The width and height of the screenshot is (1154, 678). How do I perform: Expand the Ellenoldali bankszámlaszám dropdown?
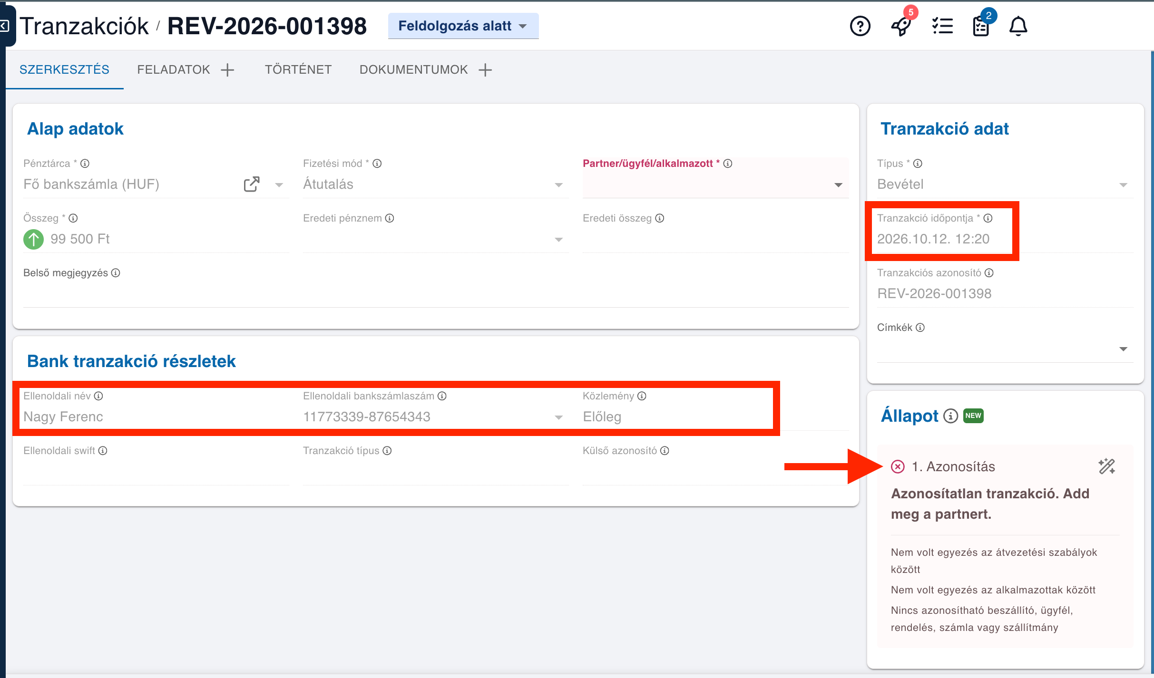coord(559,417)
